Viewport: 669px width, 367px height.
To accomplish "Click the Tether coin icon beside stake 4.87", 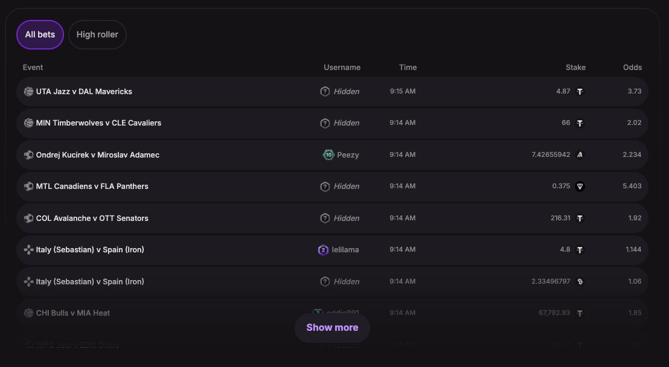I will (580, 92).
